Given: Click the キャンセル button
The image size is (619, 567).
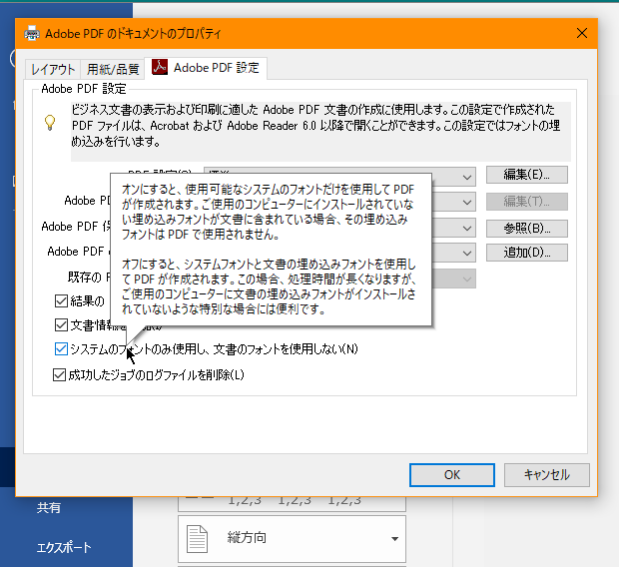Looking at the screenshot, I should [547, 474].
